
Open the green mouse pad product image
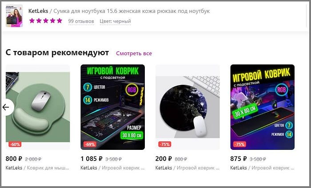pyautogui.click(x=38, y=107)
